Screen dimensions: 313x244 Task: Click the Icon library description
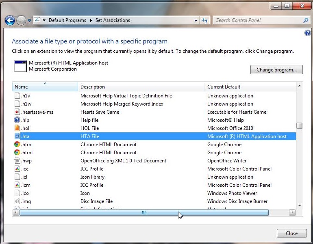coord(92,177)
